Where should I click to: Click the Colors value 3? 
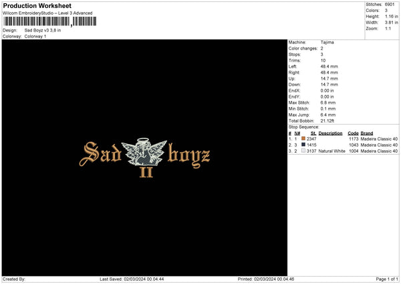386,11
